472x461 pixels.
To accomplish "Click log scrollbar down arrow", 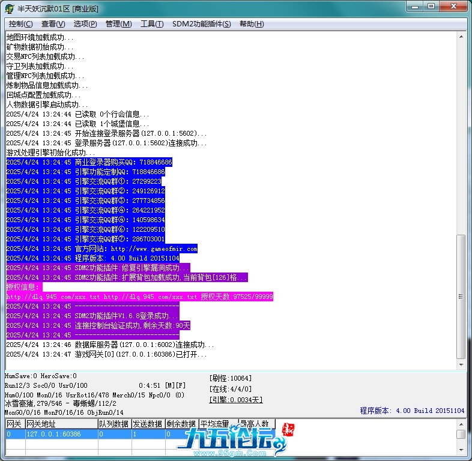I will [461, 365].
